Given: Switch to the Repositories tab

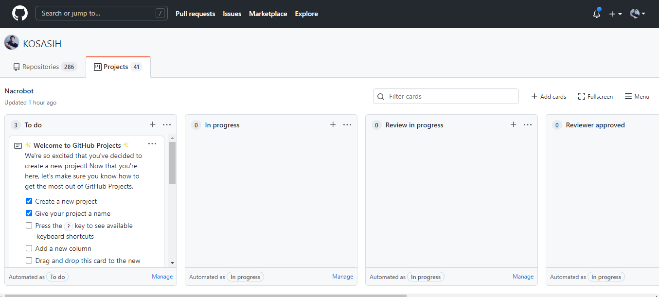Looking at the screenshot, I should [44, 67].
